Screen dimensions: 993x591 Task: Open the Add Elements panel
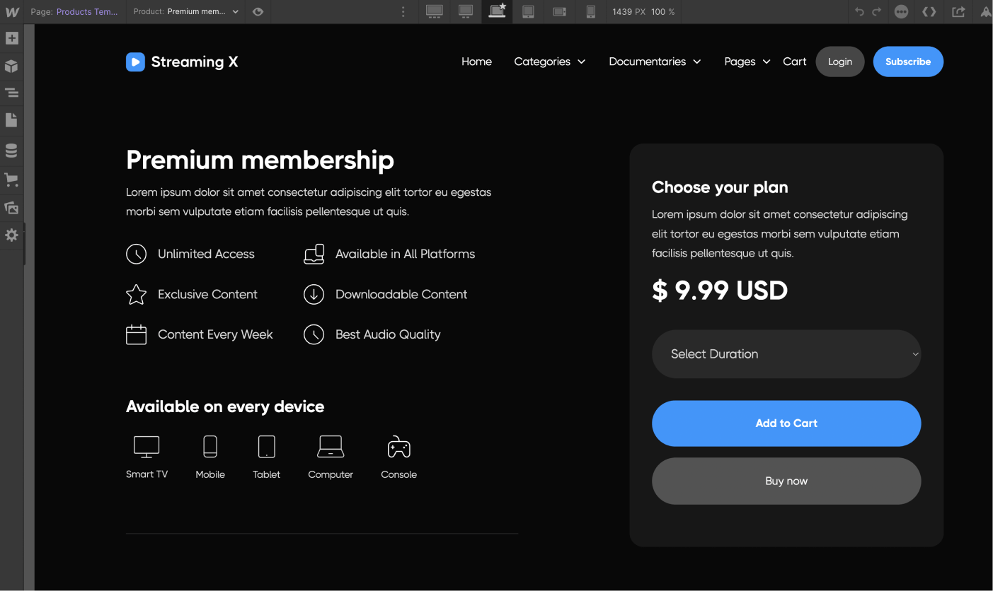coord(11,38)
